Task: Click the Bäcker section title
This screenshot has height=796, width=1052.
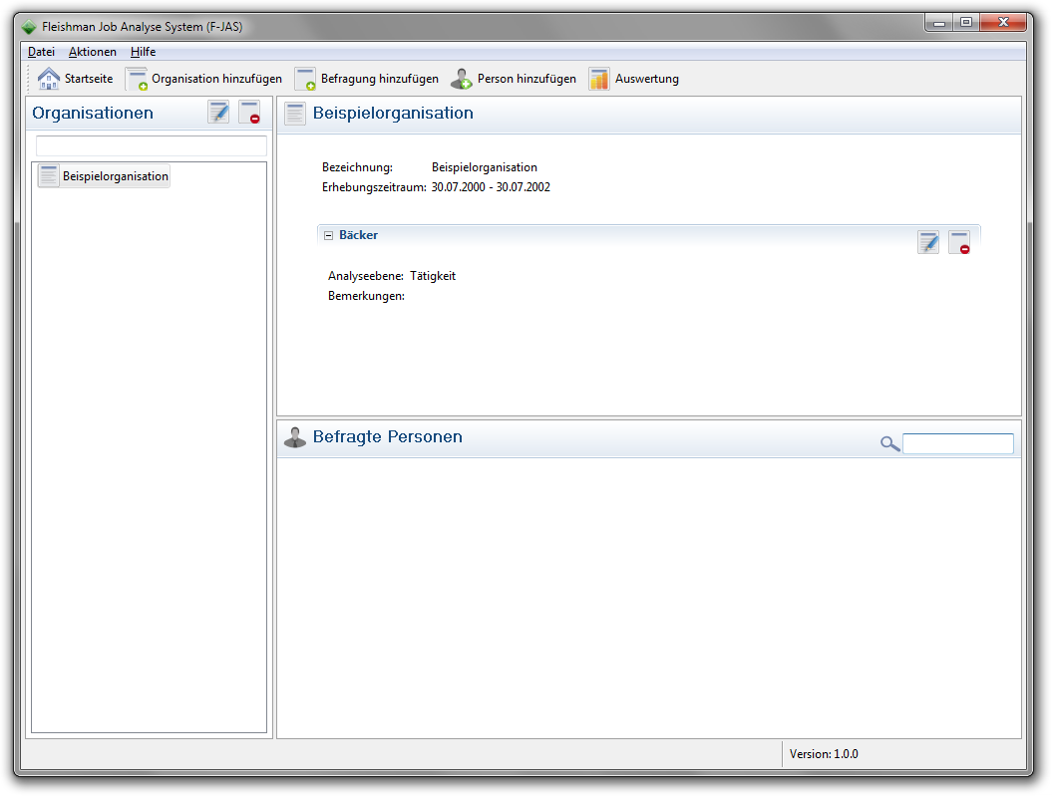Action: (x=358, y=235)
